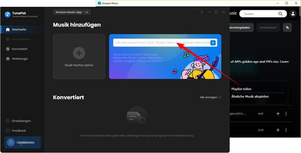The height and width of the screenshot is (153, 301).
Task: Click the magnifier icon in Amazon Music search
Action: (280, 14)
